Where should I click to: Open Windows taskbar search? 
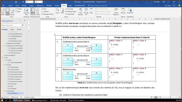pos(6,100)
